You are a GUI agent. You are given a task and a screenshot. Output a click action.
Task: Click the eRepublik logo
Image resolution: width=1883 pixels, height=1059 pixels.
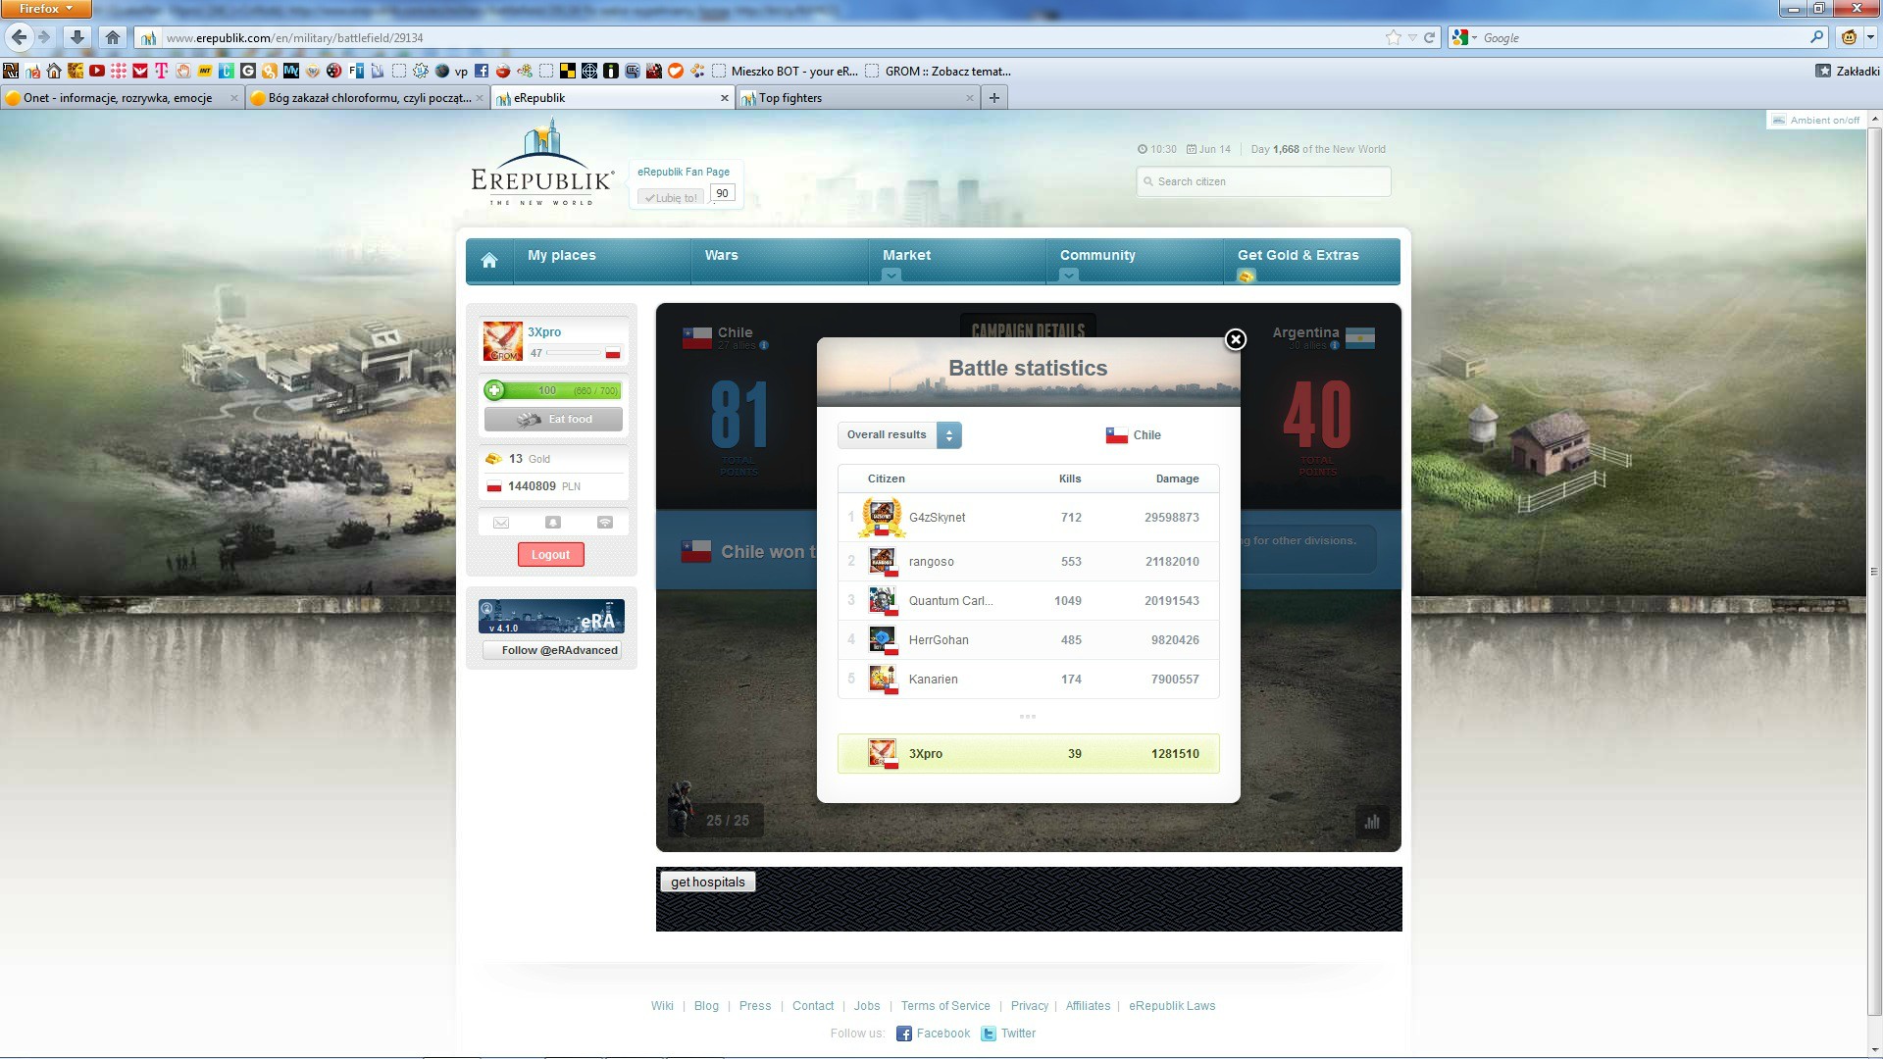click(542, 163)
